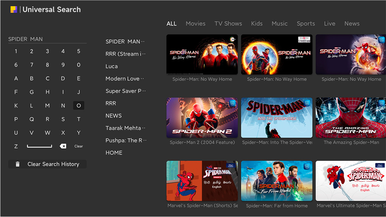Open Clear Search History button
Screen dimensions: 386x217
click(48, 164)
